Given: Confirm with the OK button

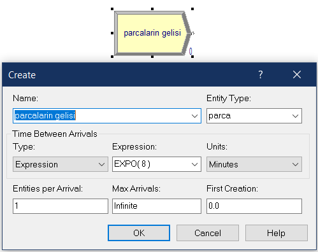Looking at the screenshot, I should click(x=139, y=233).
